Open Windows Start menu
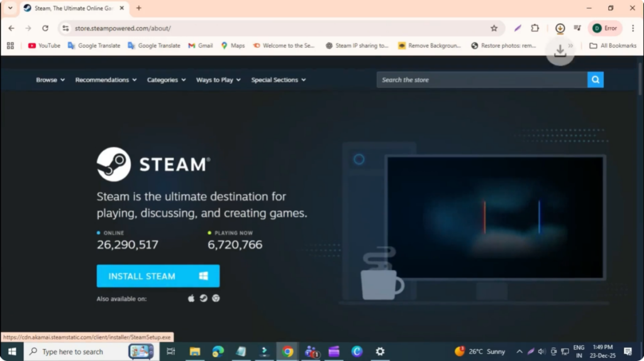The width and height of the screenshot is (644, 361). (x=12, y=352)
